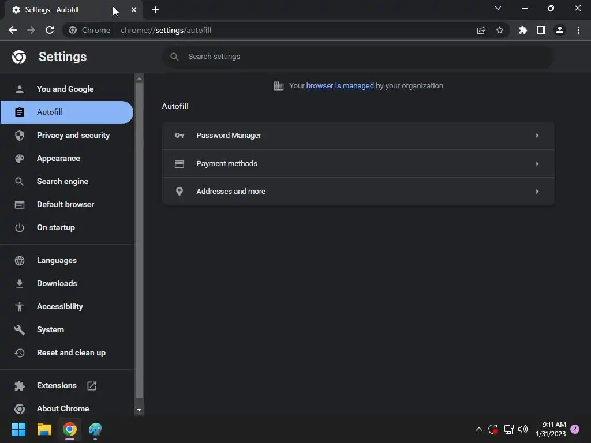Image resolution: width=591 pixels, height=443 pixels.
Task: Open Search engine settings
Action: pos(67,181)
